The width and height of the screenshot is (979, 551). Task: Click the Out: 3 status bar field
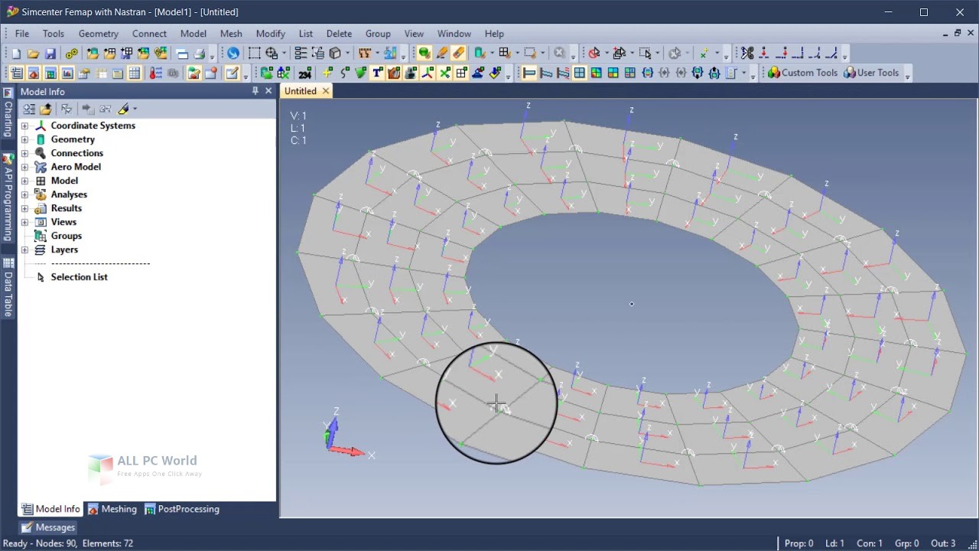[x=943, y=543]
